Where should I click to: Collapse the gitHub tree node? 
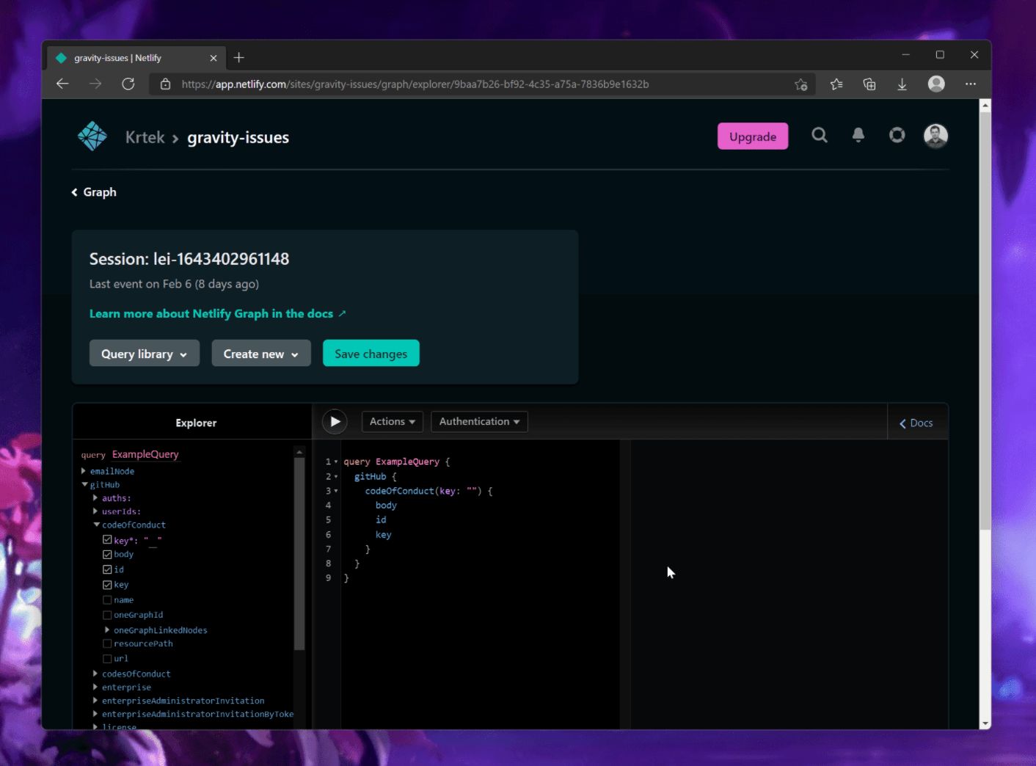pyautogui.click(x=85, y=484)
